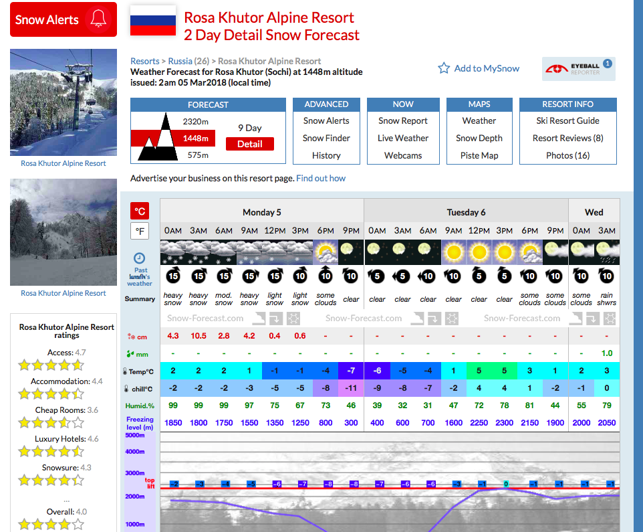Viewport: 643px width, 532px height.
Task: Select the 1448m elevation forecast
Action: (196, 139)
